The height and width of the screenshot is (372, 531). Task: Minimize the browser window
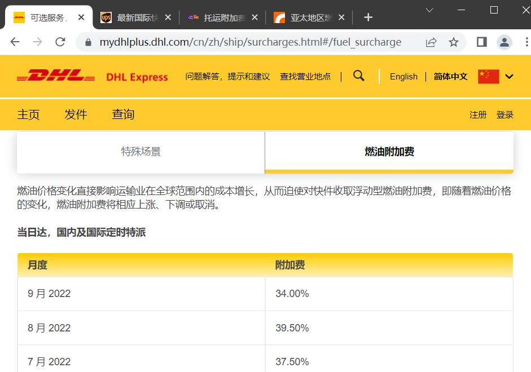pyautogui.click(x=461, y=10)
